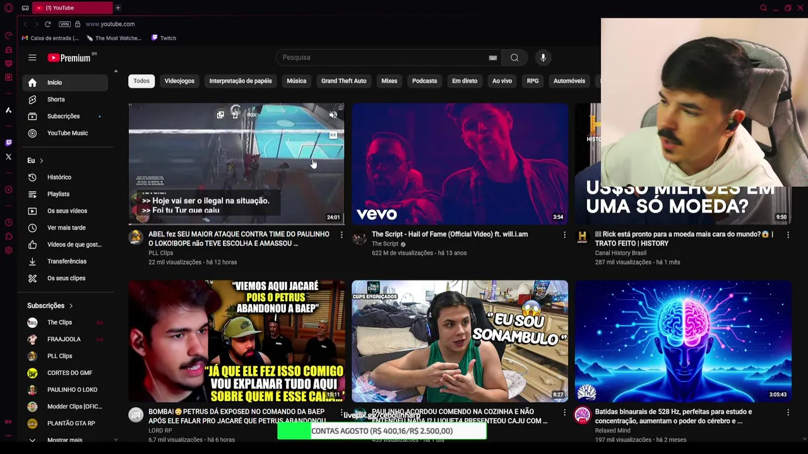Open FRAAJOOLA subscription channel

point(65,339)
